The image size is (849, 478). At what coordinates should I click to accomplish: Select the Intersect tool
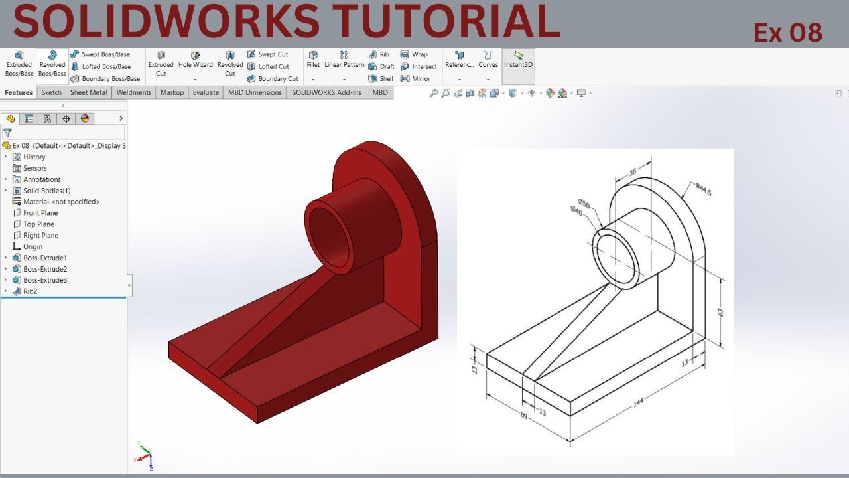click(419, 66)
